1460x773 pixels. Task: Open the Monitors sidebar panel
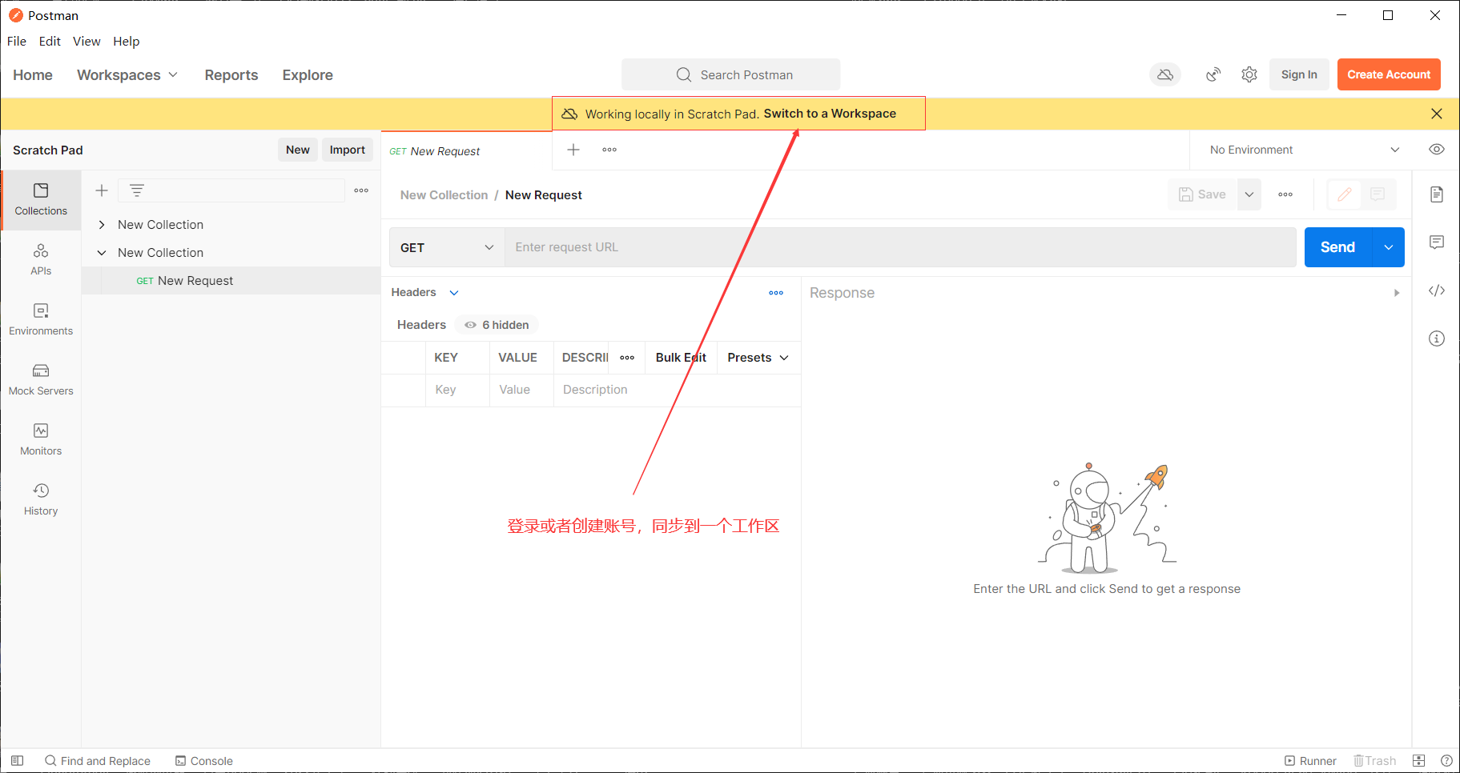click(x=41, y=439)
